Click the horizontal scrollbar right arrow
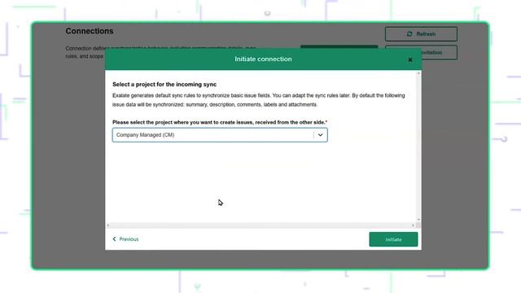This screenshot has width=521, height=293. [413, 225]
